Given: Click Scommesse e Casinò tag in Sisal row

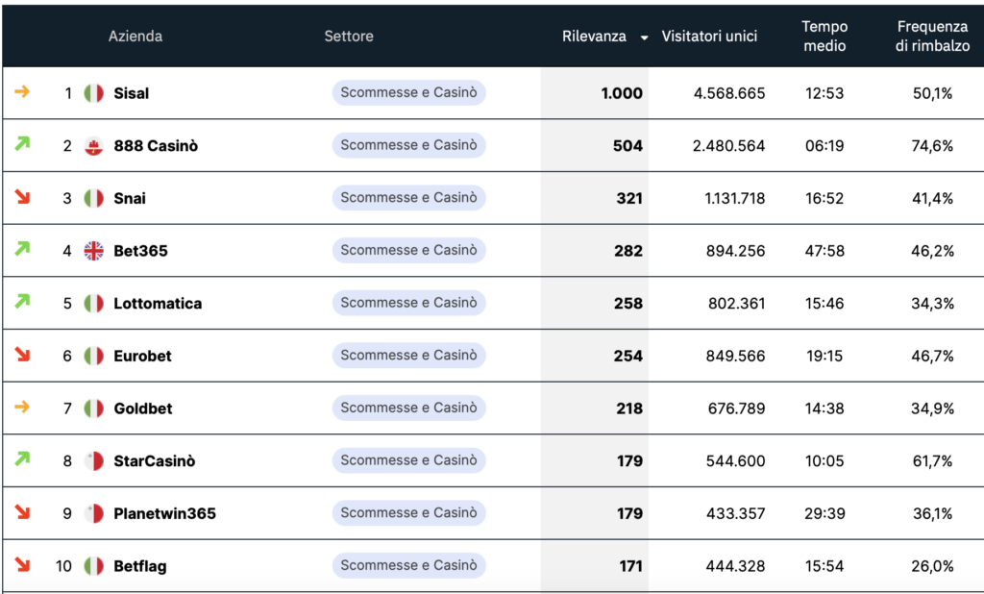Looking at the screenshot, I should 408,92.
